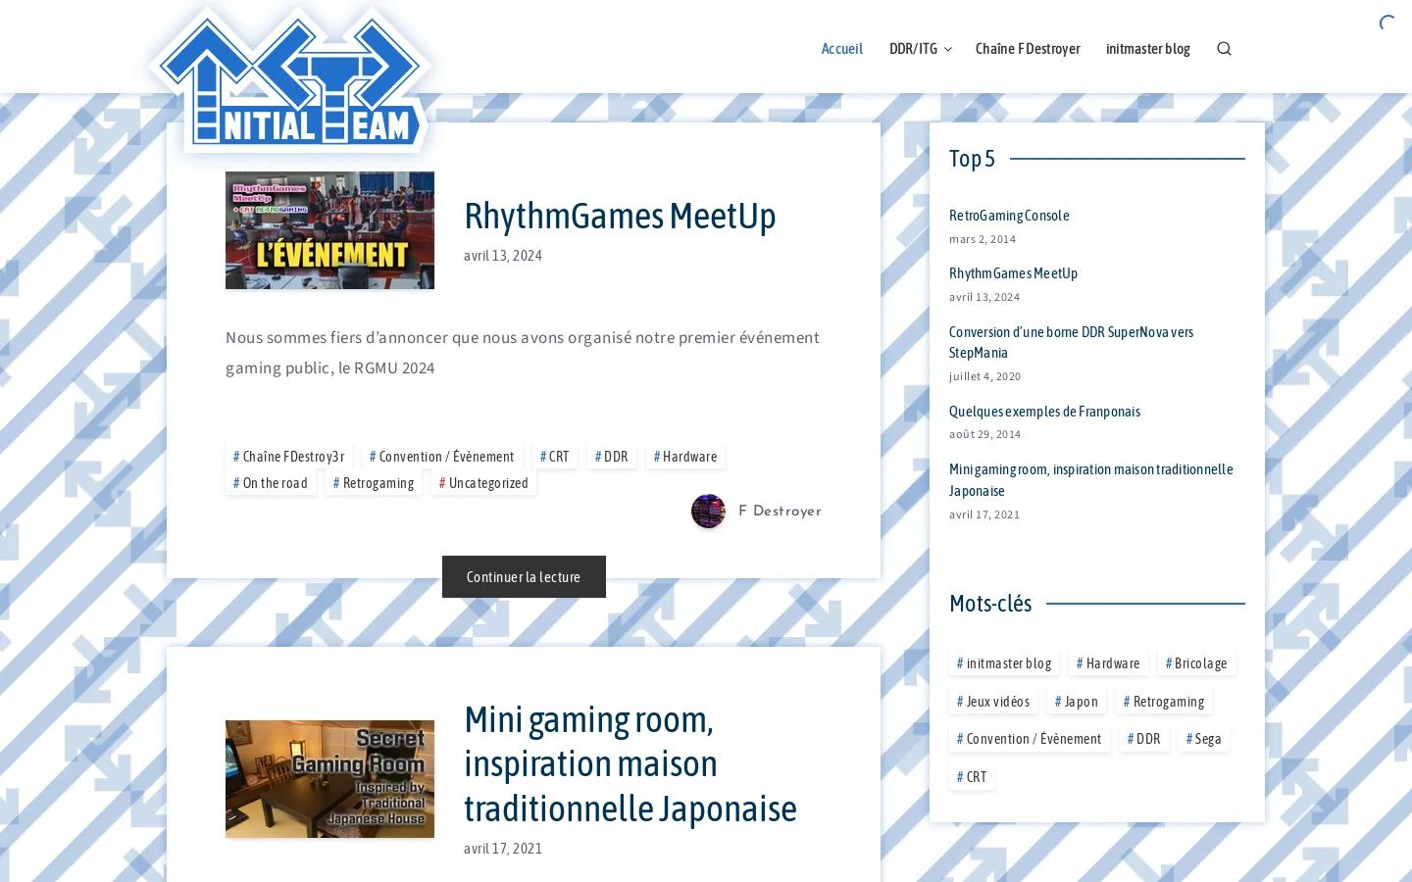Select On the road tag
The image size is (1412, 882).
tap(271, 483)
